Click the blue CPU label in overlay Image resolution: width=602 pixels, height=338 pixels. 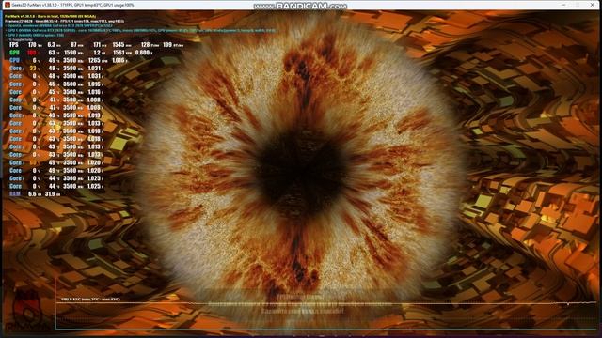coord(15,60)
